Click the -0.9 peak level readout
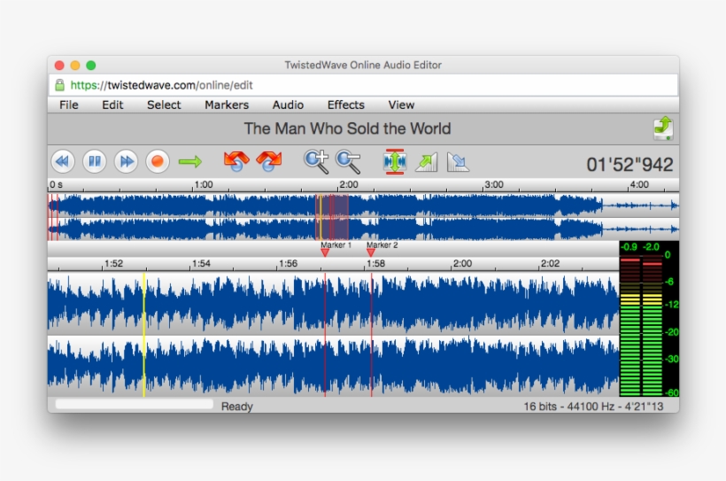Screen dimensions: 726x481 tap(629, 247)
